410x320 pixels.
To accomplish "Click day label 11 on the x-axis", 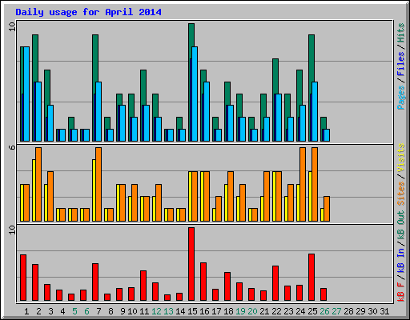I will (144, 311).
